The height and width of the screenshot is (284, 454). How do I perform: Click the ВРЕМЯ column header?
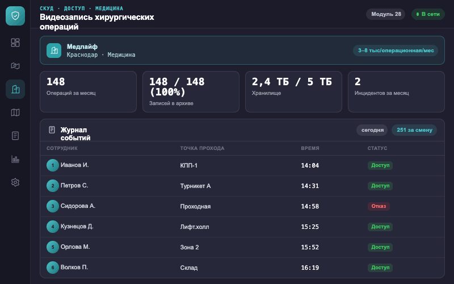pos(310,148)
